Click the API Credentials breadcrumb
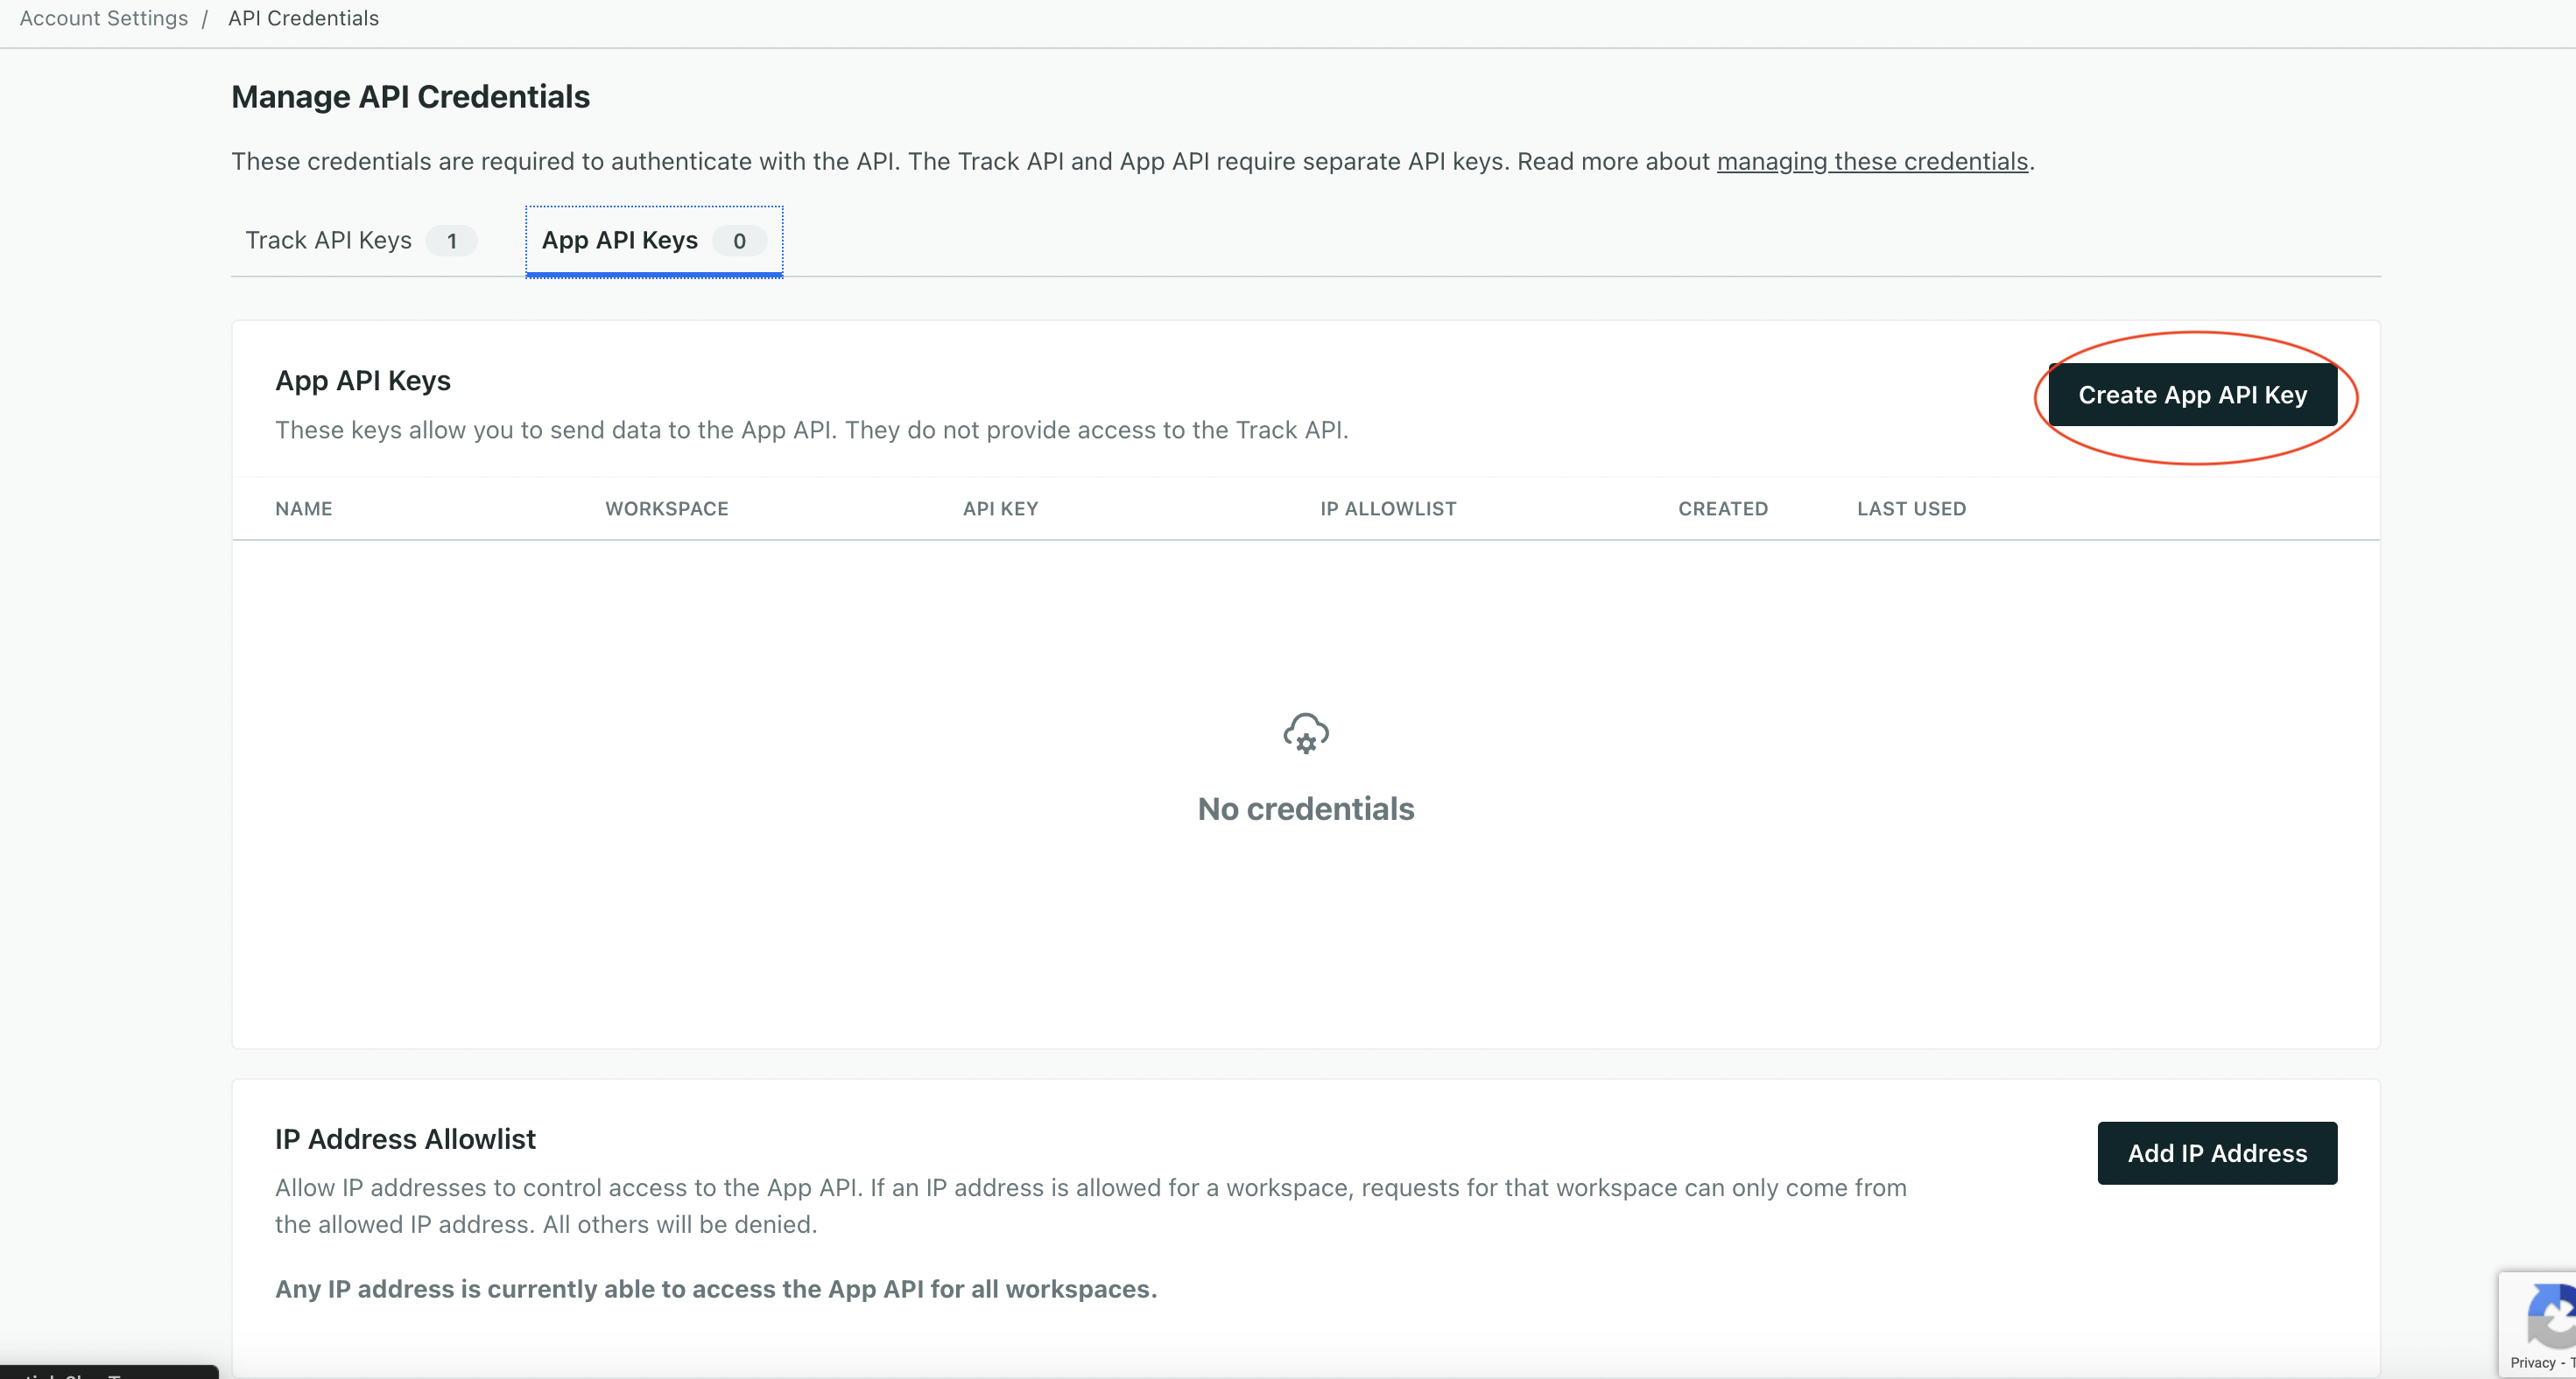The width and height of the screenshot is (2576, 1379). point(303,18)
